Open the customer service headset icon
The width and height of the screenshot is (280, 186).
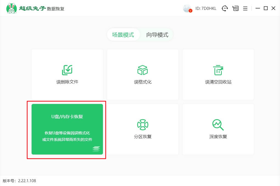(225, 8)
